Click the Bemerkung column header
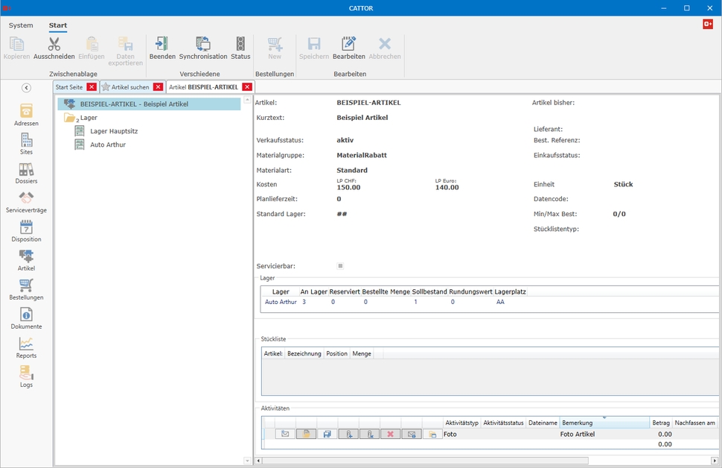 [x=577, y=423]
